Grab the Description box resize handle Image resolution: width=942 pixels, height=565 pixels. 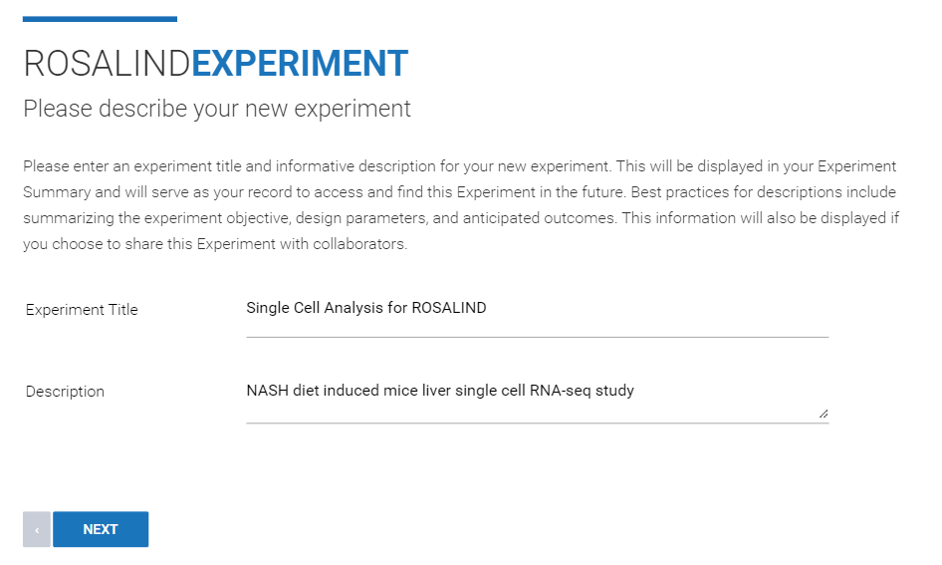click(824, 414)
